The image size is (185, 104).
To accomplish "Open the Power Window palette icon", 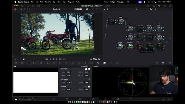I will (79, 63).
